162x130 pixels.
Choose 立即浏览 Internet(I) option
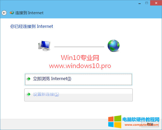78,79
